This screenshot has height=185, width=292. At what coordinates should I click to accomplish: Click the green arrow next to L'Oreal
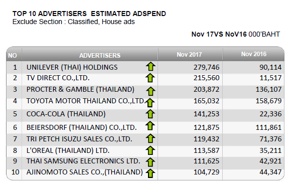point(151,150)
